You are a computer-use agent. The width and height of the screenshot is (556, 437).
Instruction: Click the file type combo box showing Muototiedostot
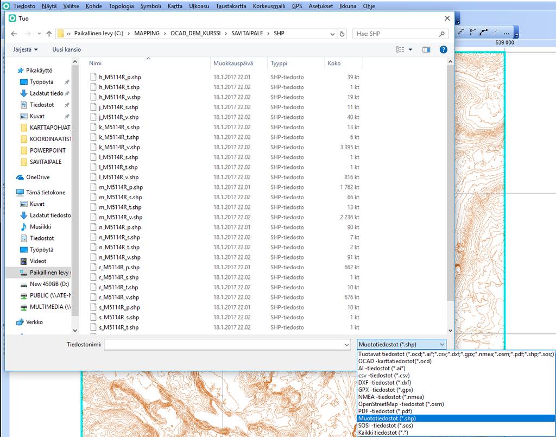click(x=401, y=345)
